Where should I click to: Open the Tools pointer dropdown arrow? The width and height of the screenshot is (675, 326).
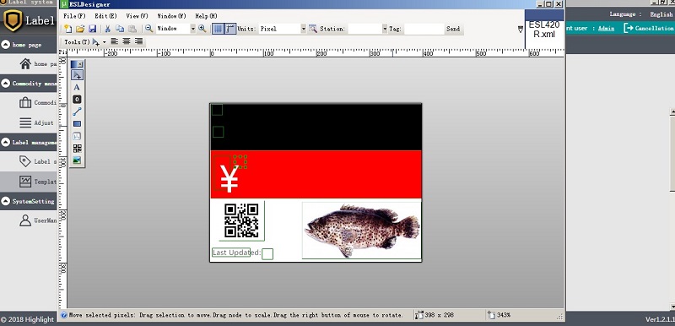104,42
